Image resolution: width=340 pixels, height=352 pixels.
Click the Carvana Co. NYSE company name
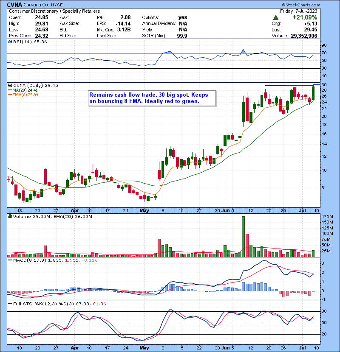click(x=43, y=5)
